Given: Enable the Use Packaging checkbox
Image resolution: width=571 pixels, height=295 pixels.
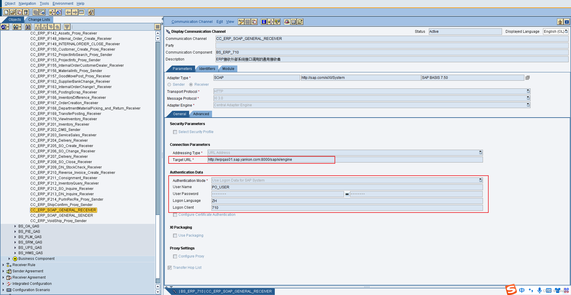Looking at the screenshot, I should pyautogui.click(x=175, y=235).
